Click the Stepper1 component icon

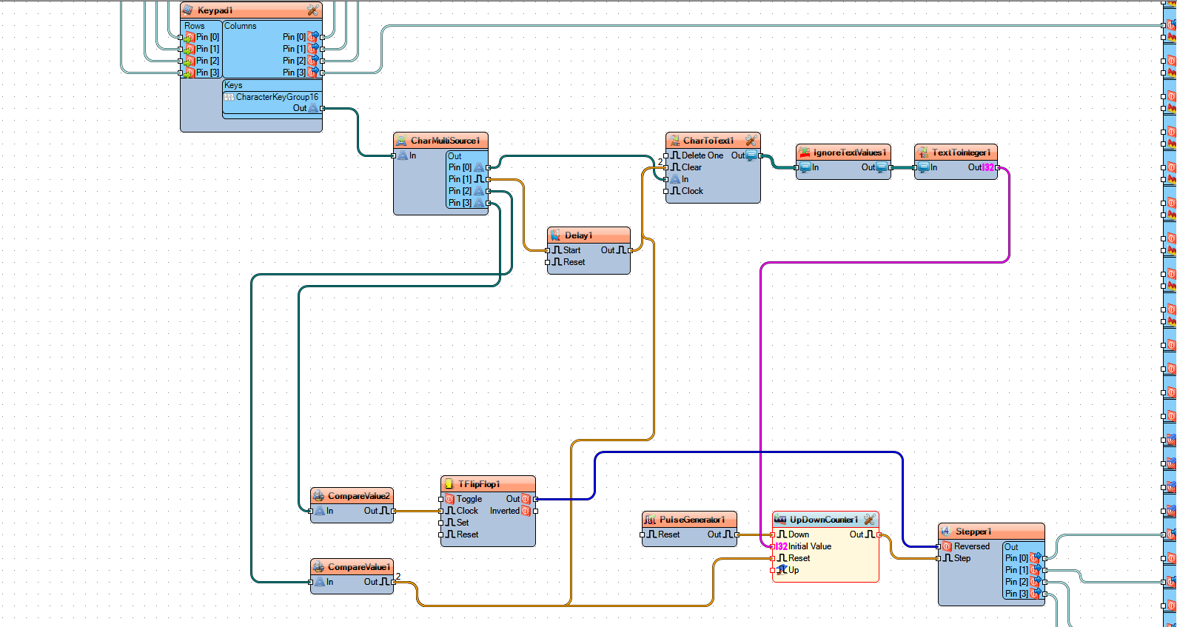(946, 532)
